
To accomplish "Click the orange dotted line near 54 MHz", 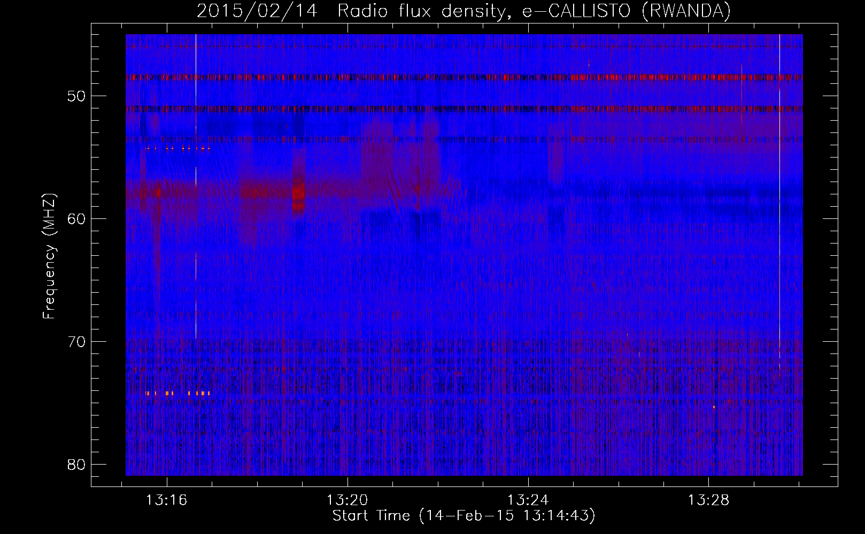I will click(177, 149).
